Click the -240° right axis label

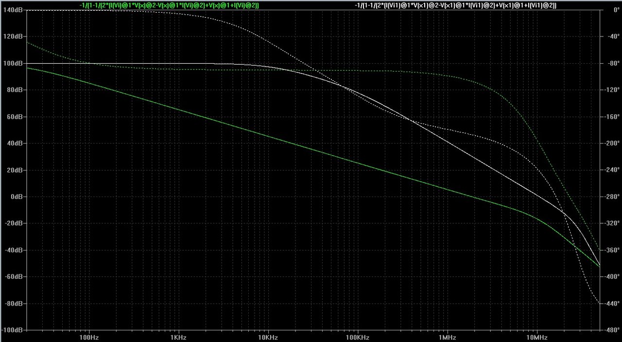pos(612,170)
